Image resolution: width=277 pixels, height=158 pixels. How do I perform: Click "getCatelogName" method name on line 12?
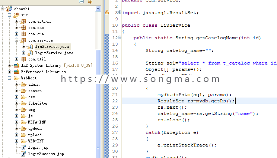tap(217, 38)
